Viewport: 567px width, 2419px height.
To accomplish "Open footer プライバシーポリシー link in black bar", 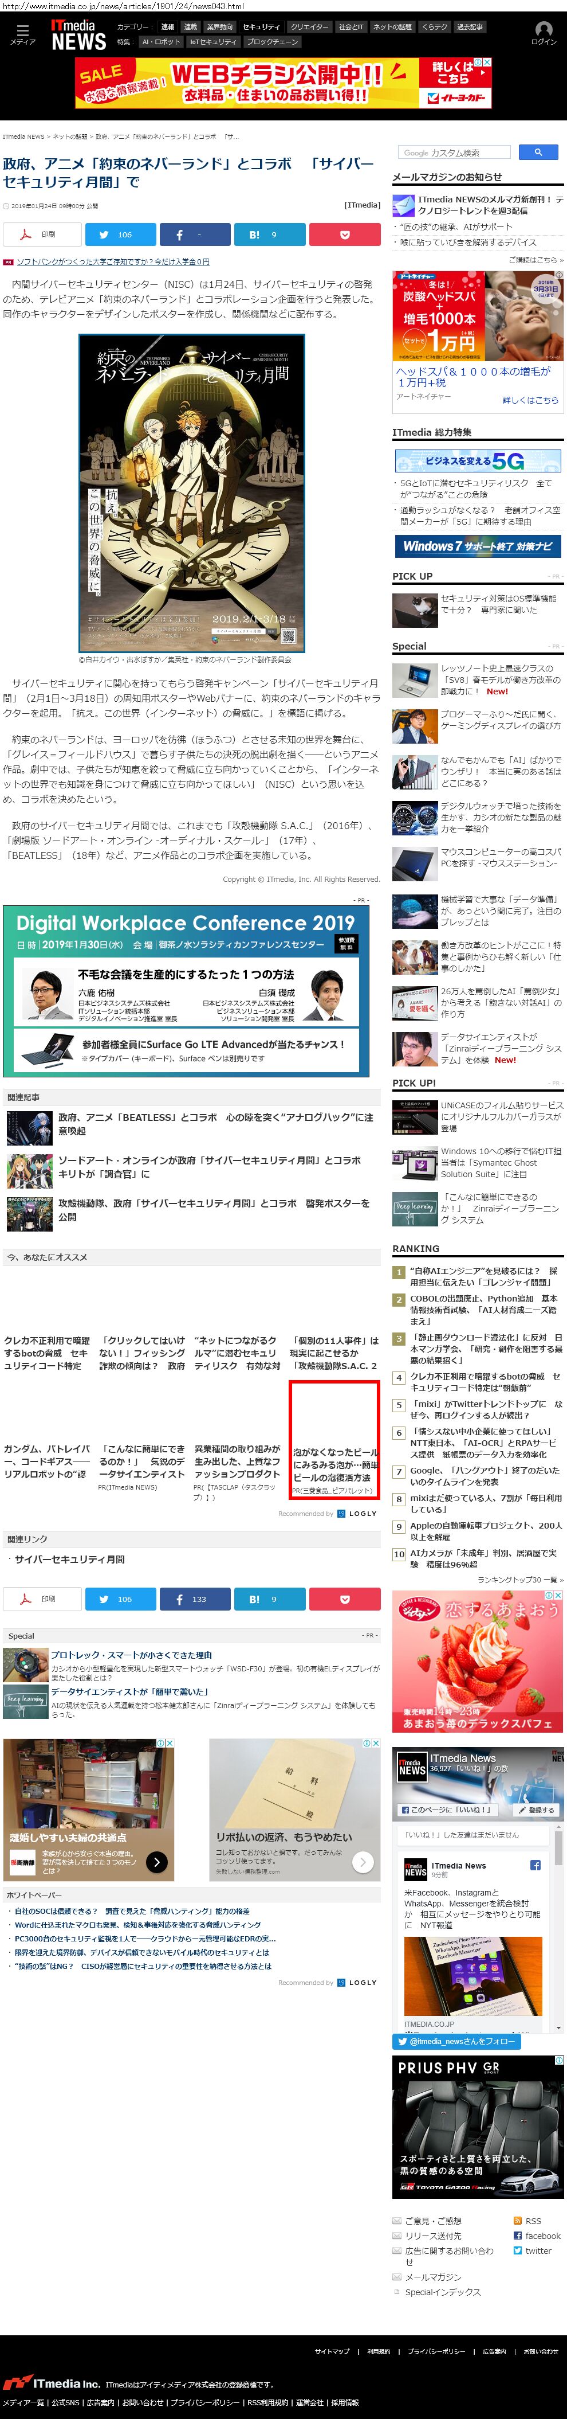I will click(x=436, y=2351).
